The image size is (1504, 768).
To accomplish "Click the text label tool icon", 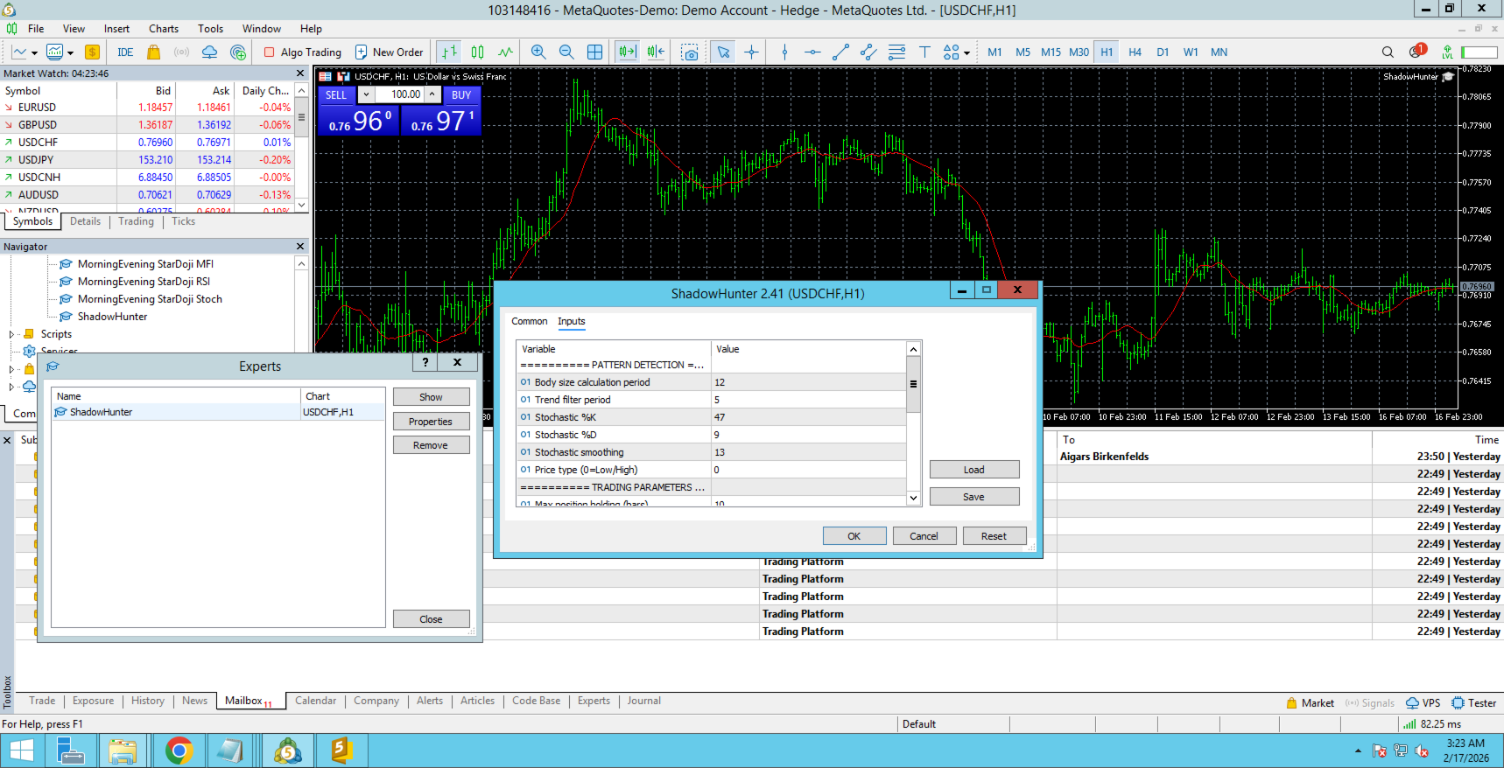I will point(924,52).
